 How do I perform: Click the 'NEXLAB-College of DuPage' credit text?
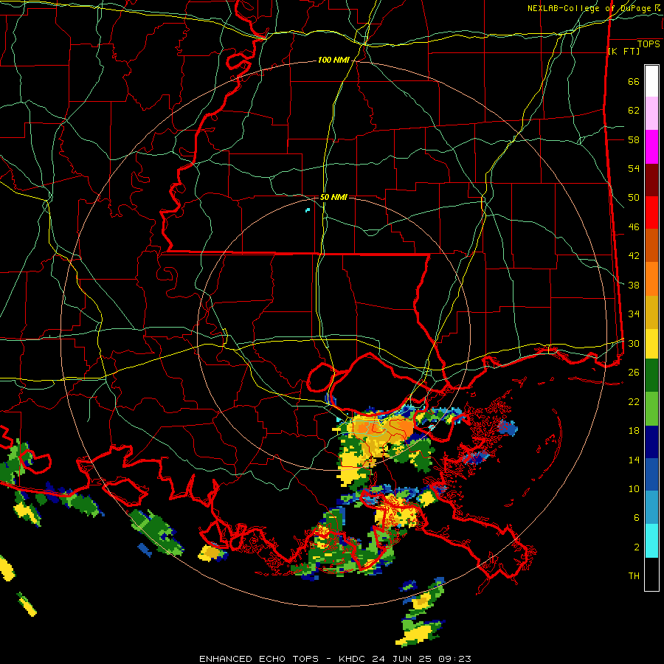(x=591, y=8)
